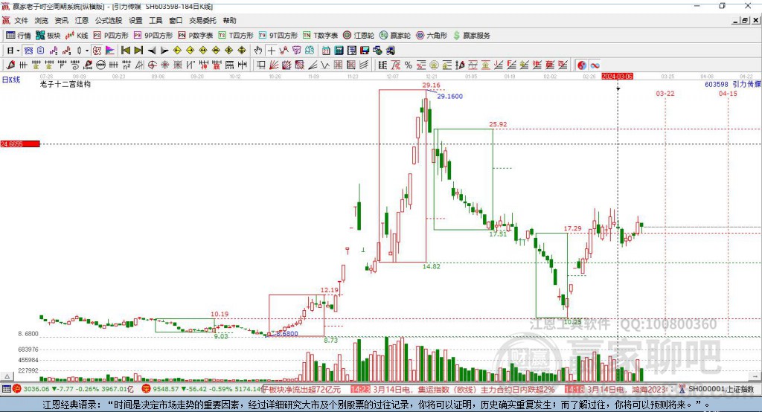Click the 8.6800 blue low price label
Screen dimensions: 762x412
click(286, 334)
